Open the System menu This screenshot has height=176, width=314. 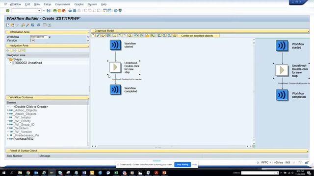click(93, 4)
